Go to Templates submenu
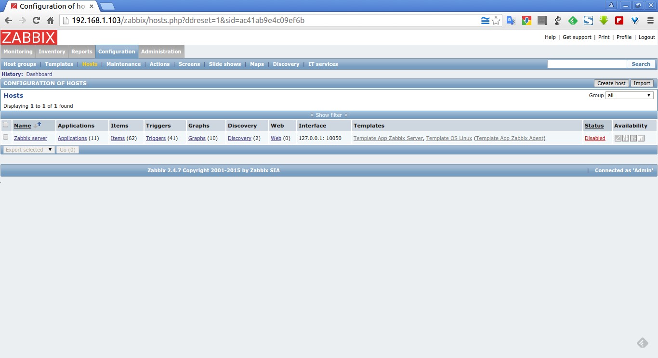658x358 pixels. click(x=59, y=64)
